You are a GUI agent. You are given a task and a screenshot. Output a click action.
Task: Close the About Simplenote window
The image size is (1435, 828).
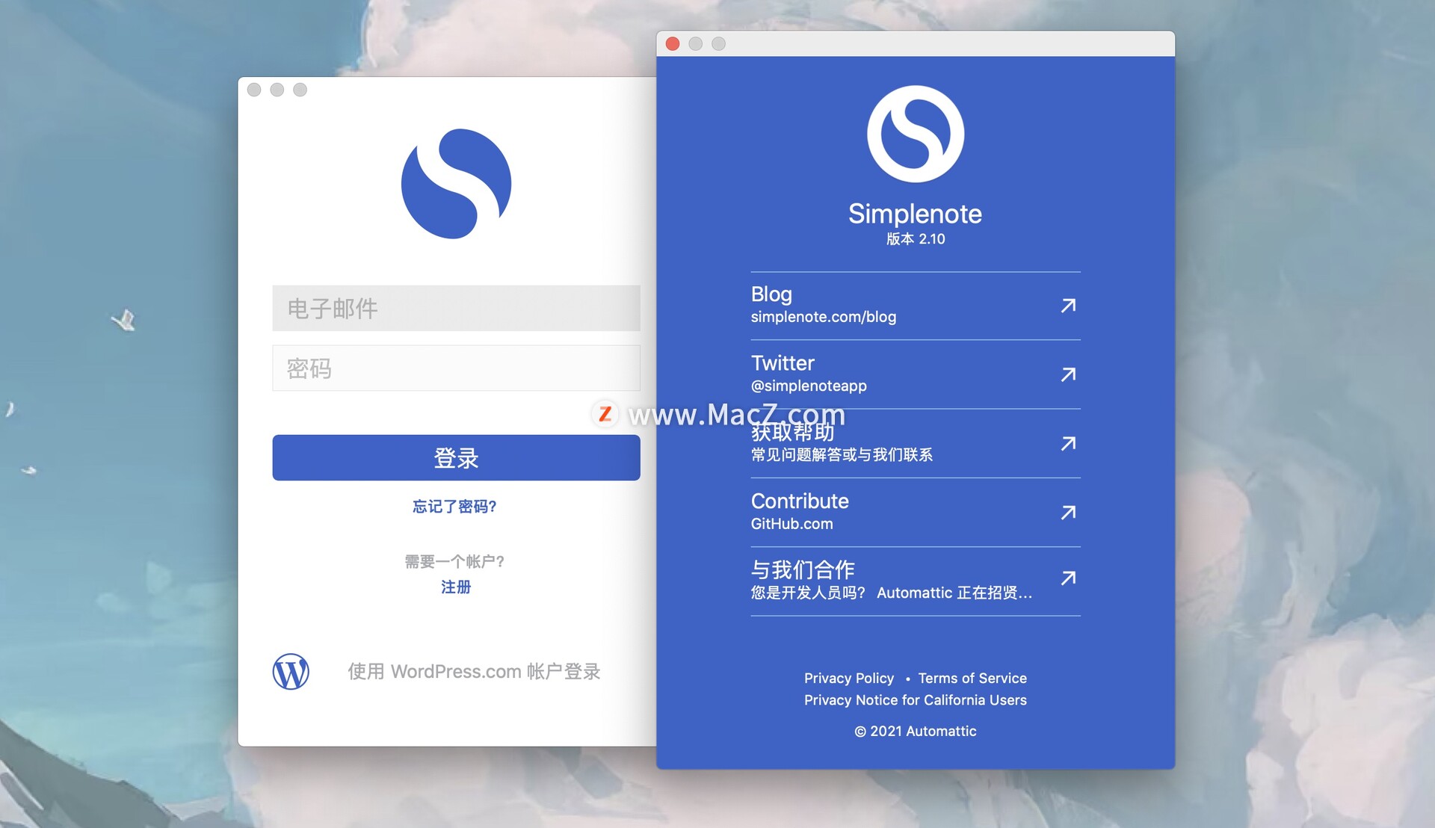pos(673,43)
